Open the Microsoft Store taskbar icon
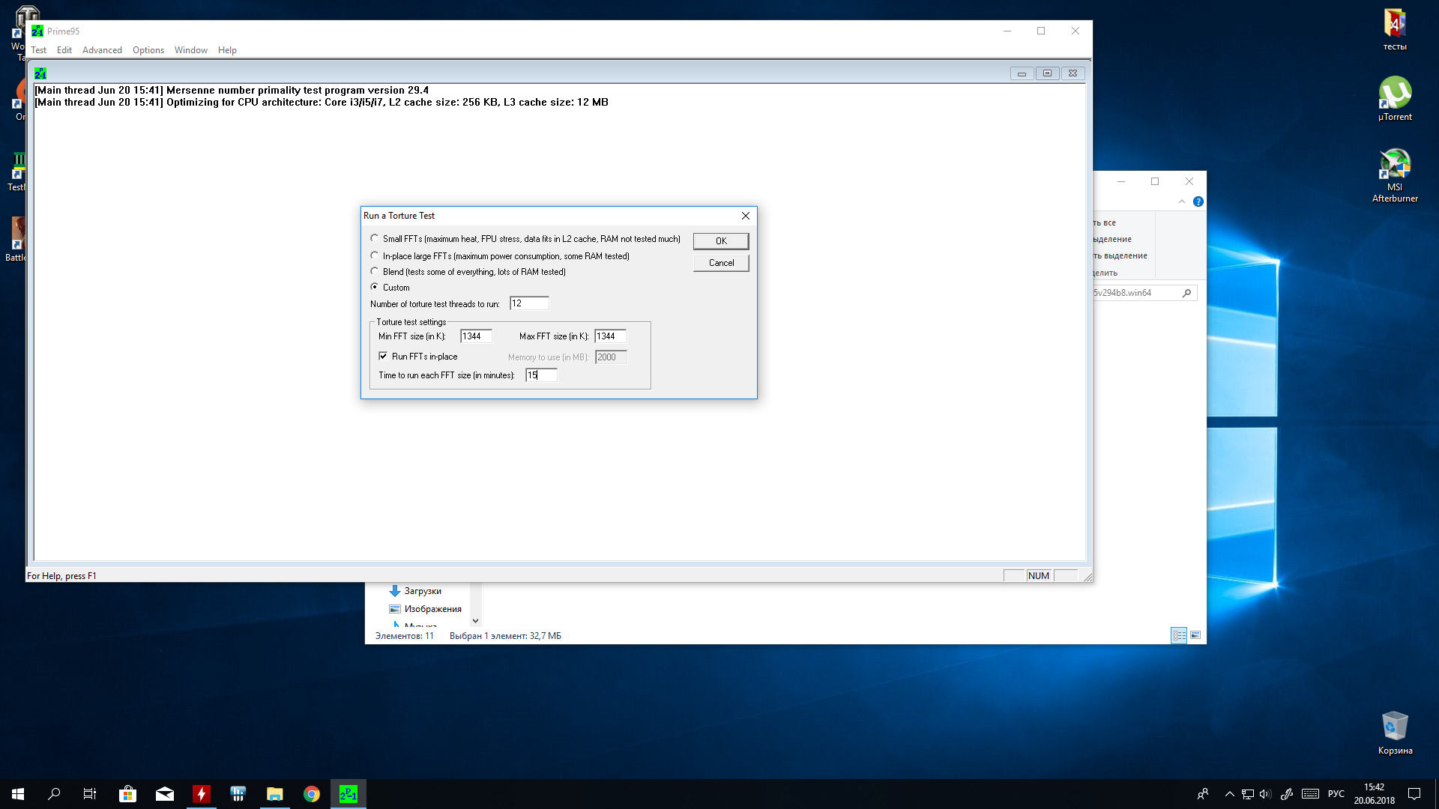 127,794
